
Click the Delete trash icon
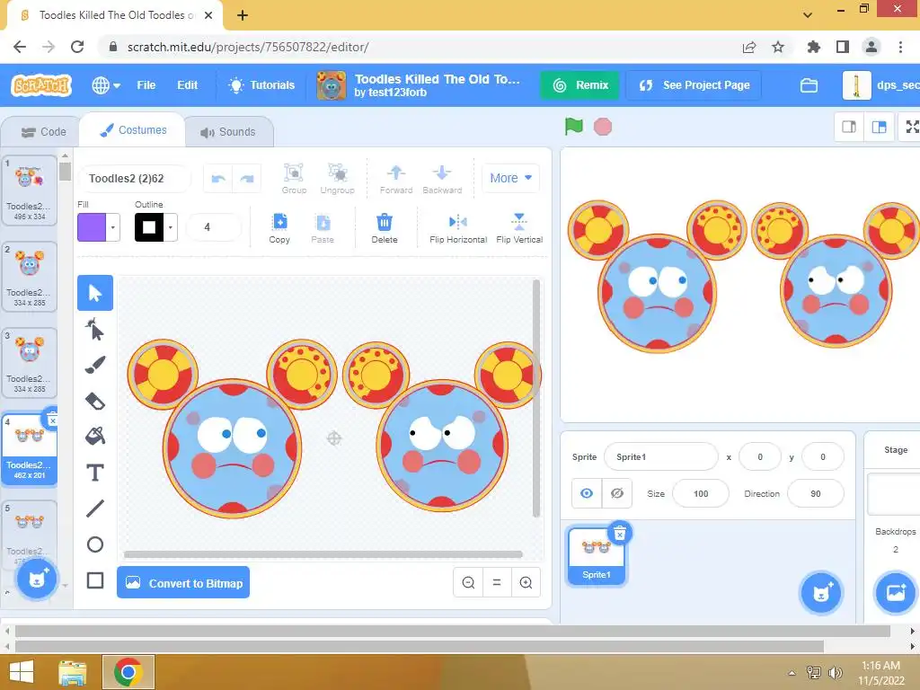tap(385, 227)
